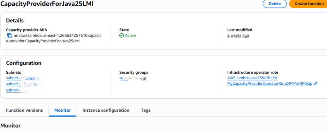Click the 'Subnets' label
The height and width of the screenshot is (131, 327).
tap(13, 72)
